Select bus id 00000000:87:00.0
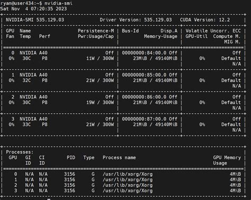Viewport: 251px width, 200px height. coord(144,119)
